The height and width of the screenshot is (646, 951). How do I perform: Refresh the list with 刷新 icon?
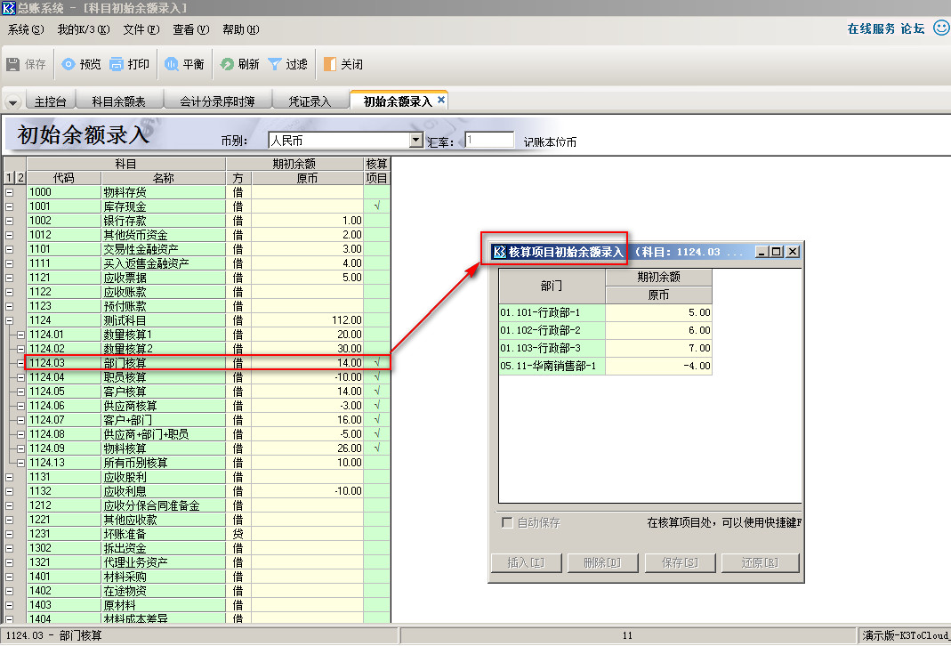click(x=227, y=64)
